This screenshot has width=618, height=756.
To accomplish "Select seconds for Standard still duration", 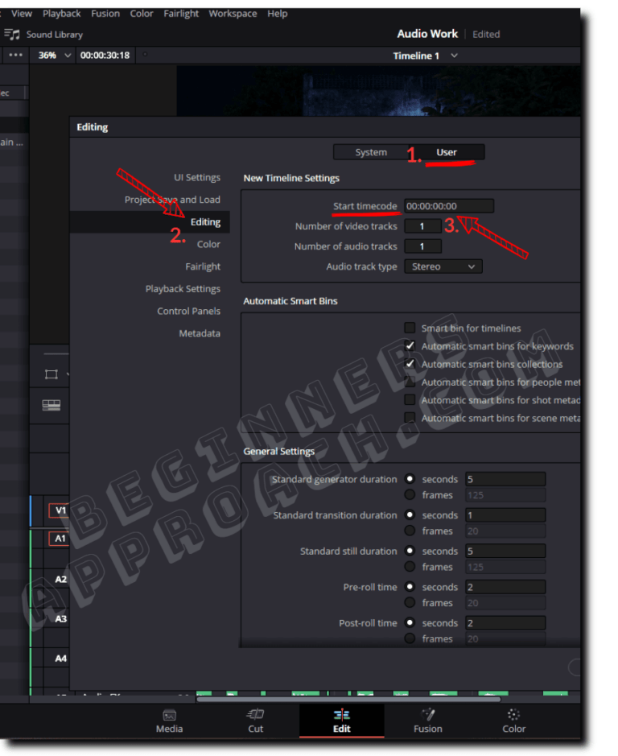I will pos(410,551).
